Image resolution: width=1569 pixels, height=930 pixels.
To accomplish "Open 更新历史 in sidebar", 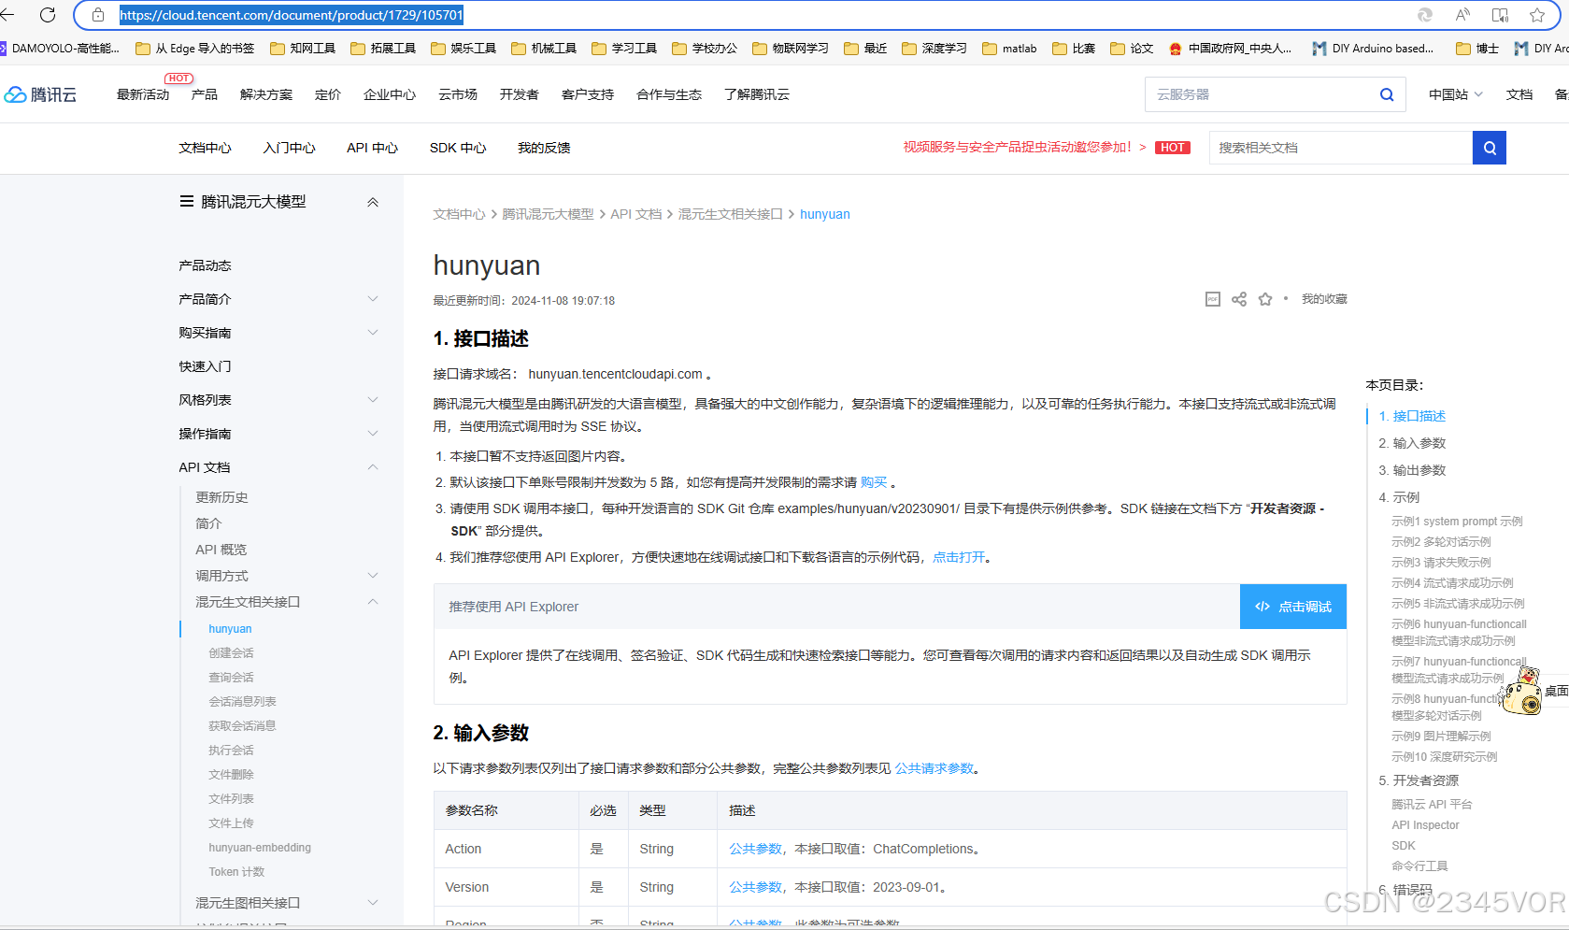I will point(221,497).
